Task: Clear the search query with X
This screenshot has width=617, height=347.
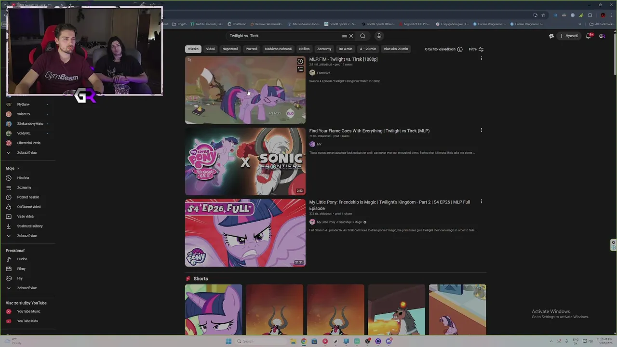Action: pos(351,36)
